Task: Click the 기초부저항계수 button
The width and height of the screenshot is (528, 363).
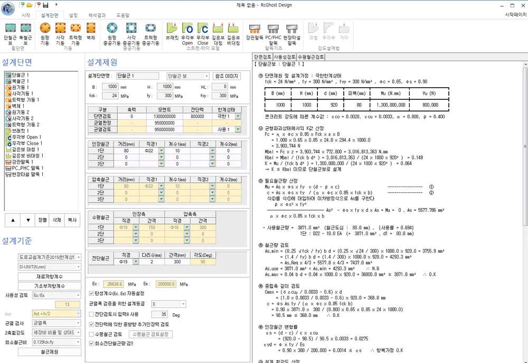Action: (x=50, y=286)
